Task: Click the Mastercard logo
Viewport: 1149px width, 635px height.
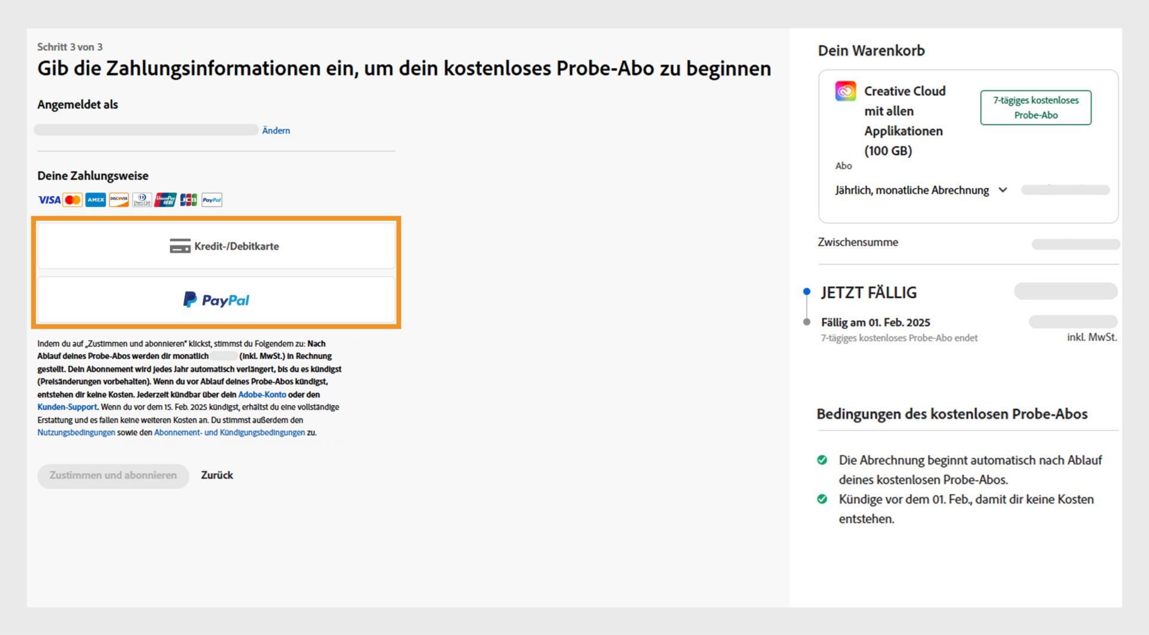Action: click(x=72, y=200)
